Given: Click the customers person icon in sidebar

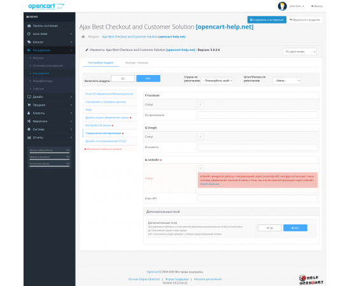Looking at the screenshot, I should click(x=29, y=113).
